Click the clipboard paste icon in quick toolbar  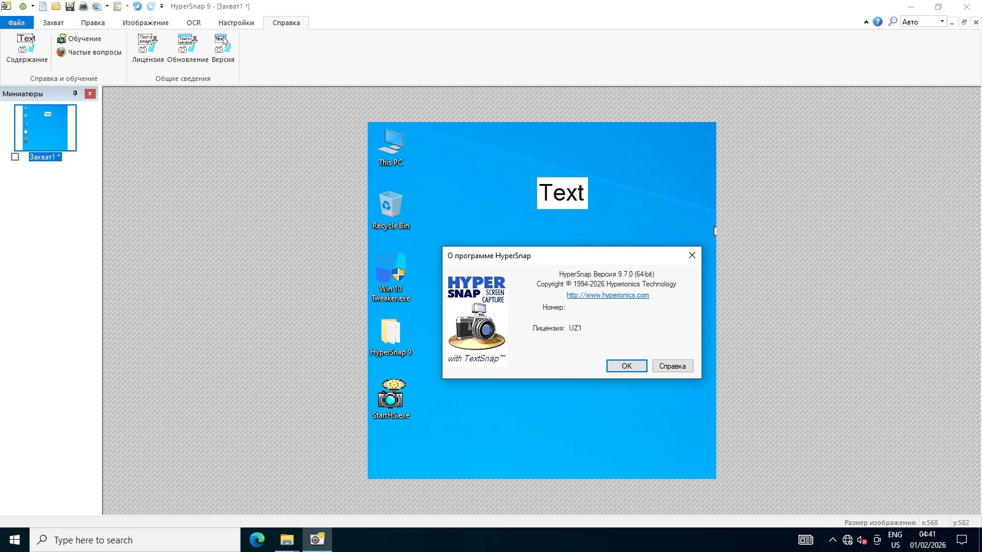pos(117,6)
